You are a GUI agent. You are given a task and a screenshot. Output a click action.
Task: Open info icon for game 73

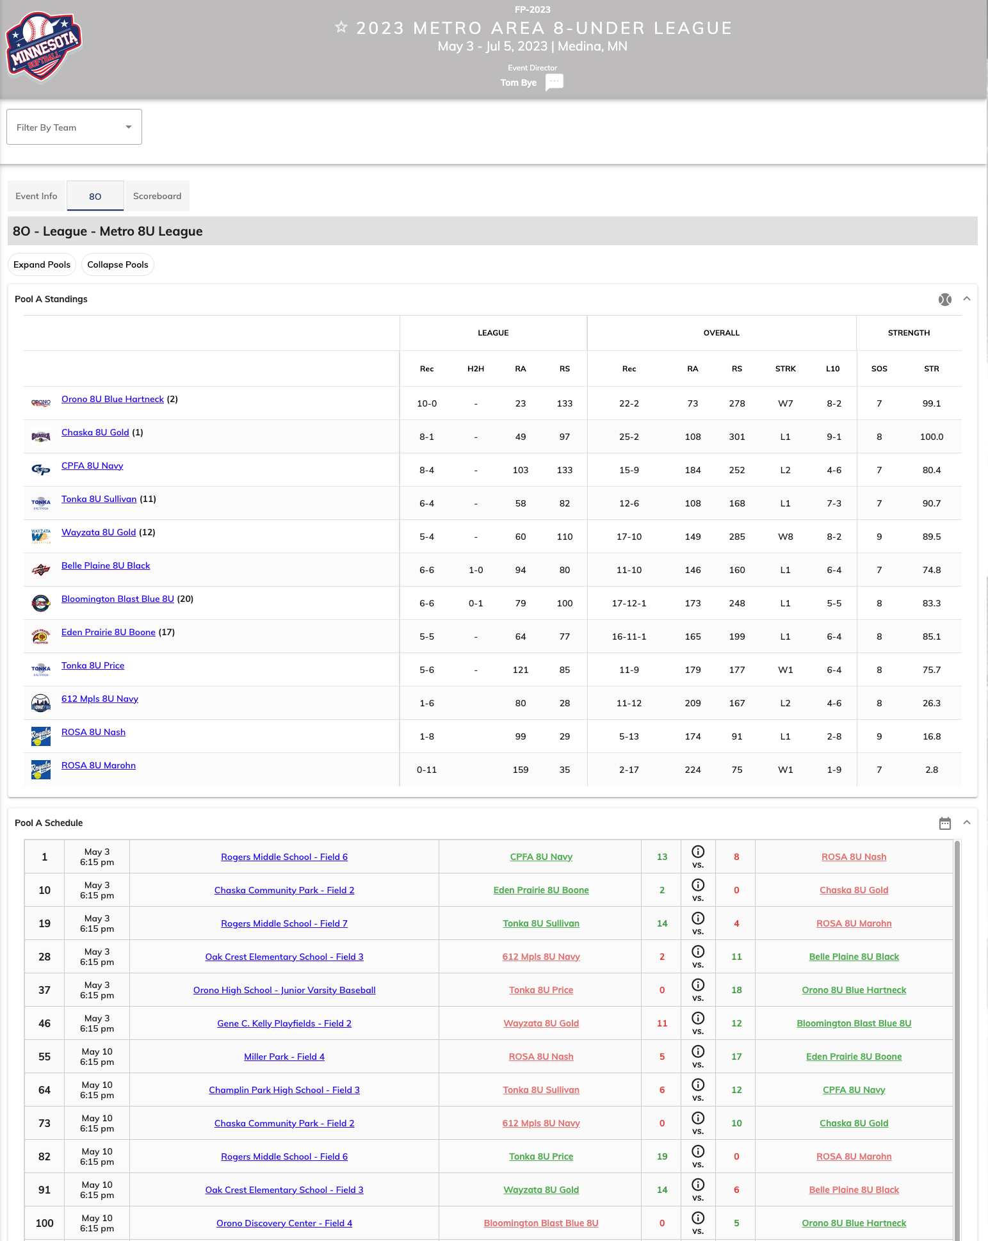click(698, 1118)
